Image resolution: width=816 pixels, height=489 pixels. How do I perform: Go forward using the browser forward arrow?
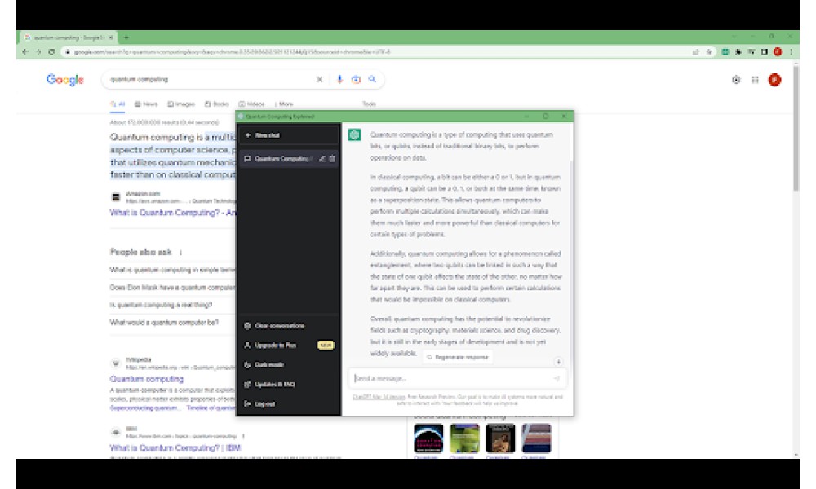[38, 52]
